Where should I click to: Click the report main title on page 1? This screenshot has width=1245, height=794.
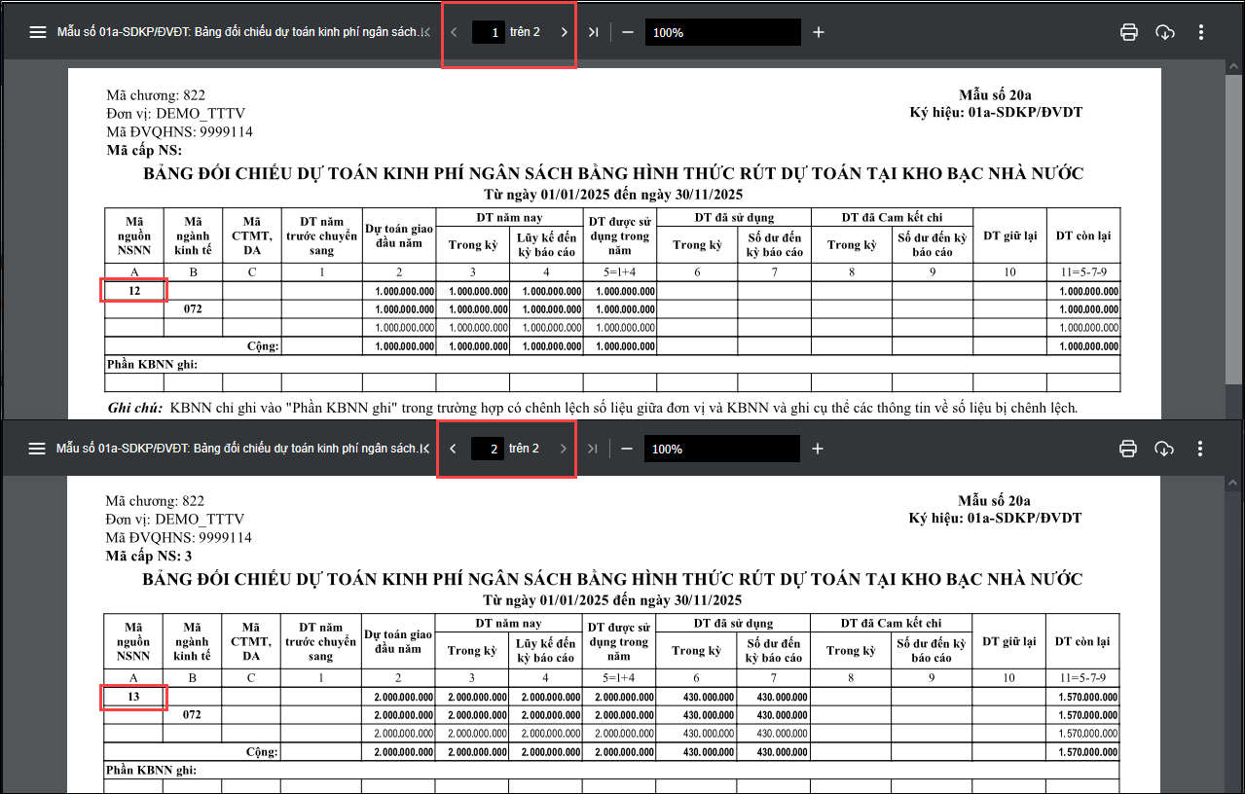coord(613,174)
